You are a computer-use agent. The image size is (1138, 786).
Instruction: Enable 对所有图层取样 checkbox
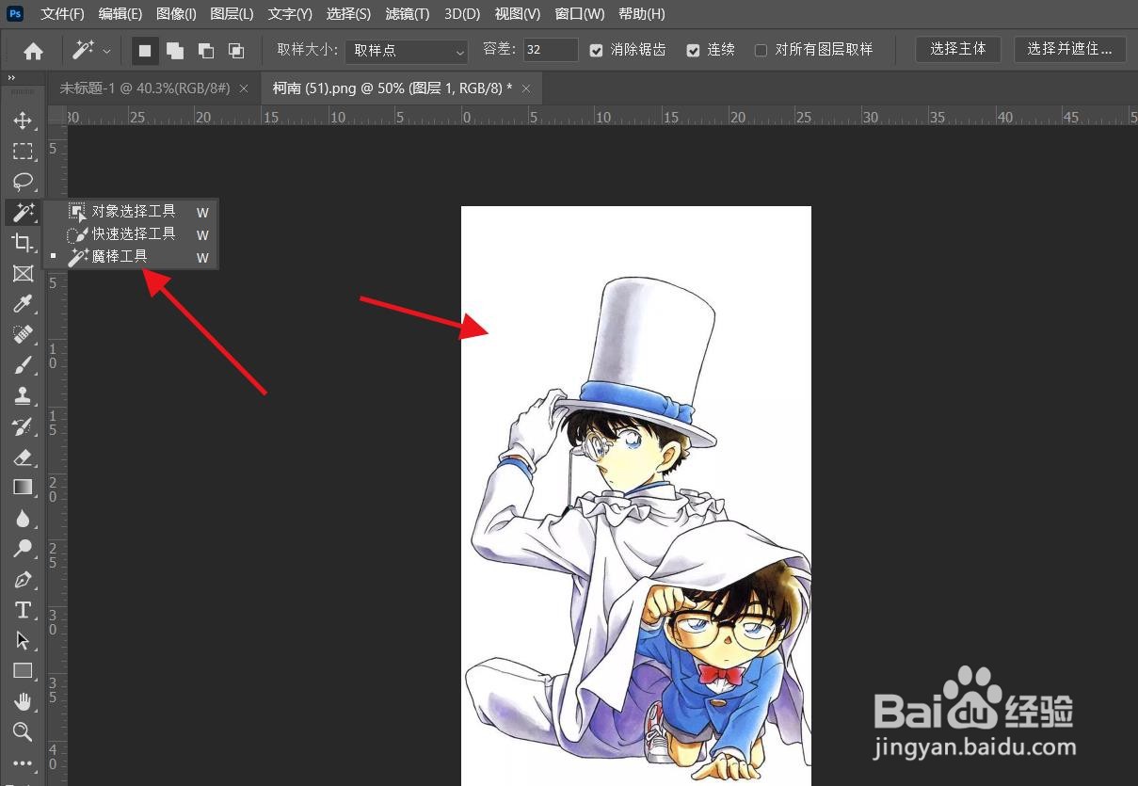(761, 50)
